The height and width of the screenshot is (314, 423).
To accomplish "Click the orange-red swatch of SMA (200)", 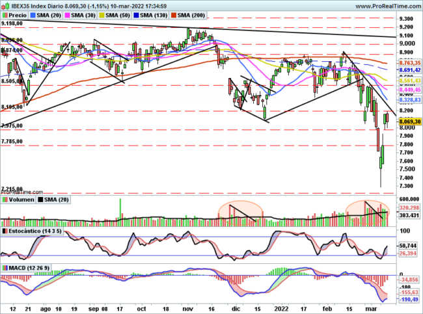I will coord(174,16).
